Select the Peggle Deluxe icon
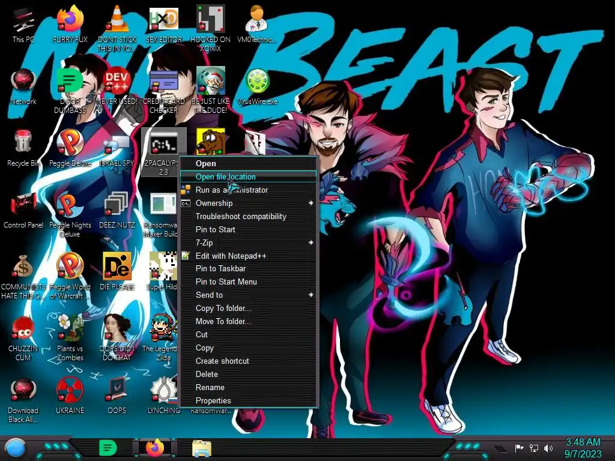The height and width of the screenshot is (461, 615). pyautogui.click(x=70, y=149)
